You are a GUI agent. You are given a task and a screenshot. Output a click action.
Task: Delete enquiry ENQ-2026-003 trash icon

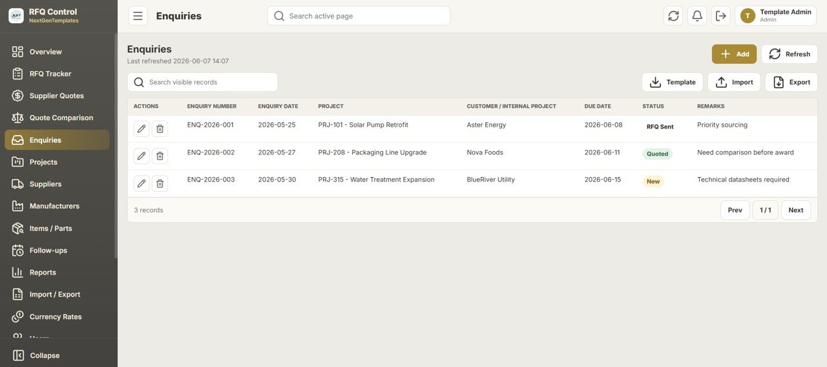[x=160, y=183]
